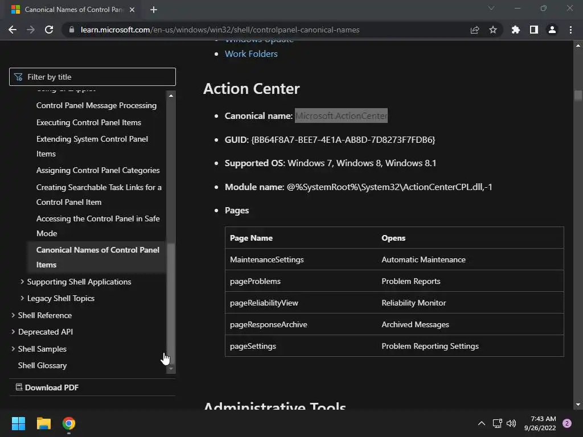Image resolution: width=583 pixels, height=437 pixels.
Task: Open Executing Control Panel Items
Action: [x=88, y=122]
